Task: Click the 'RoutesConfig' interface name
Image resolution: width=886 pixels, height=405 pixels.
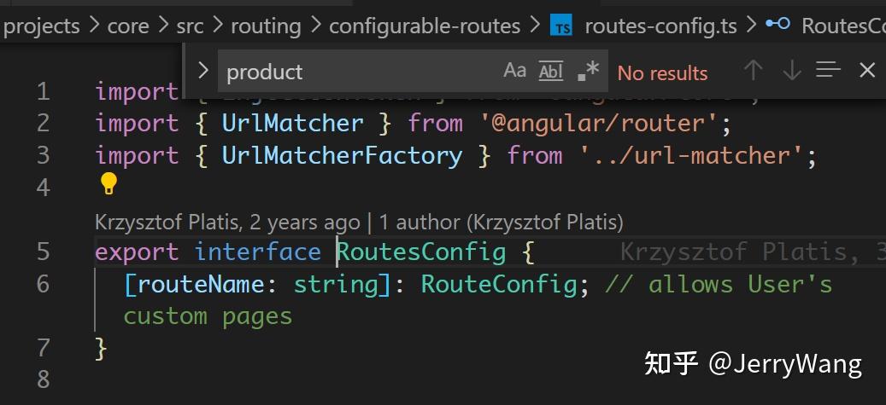Action: tap(421, 252)
